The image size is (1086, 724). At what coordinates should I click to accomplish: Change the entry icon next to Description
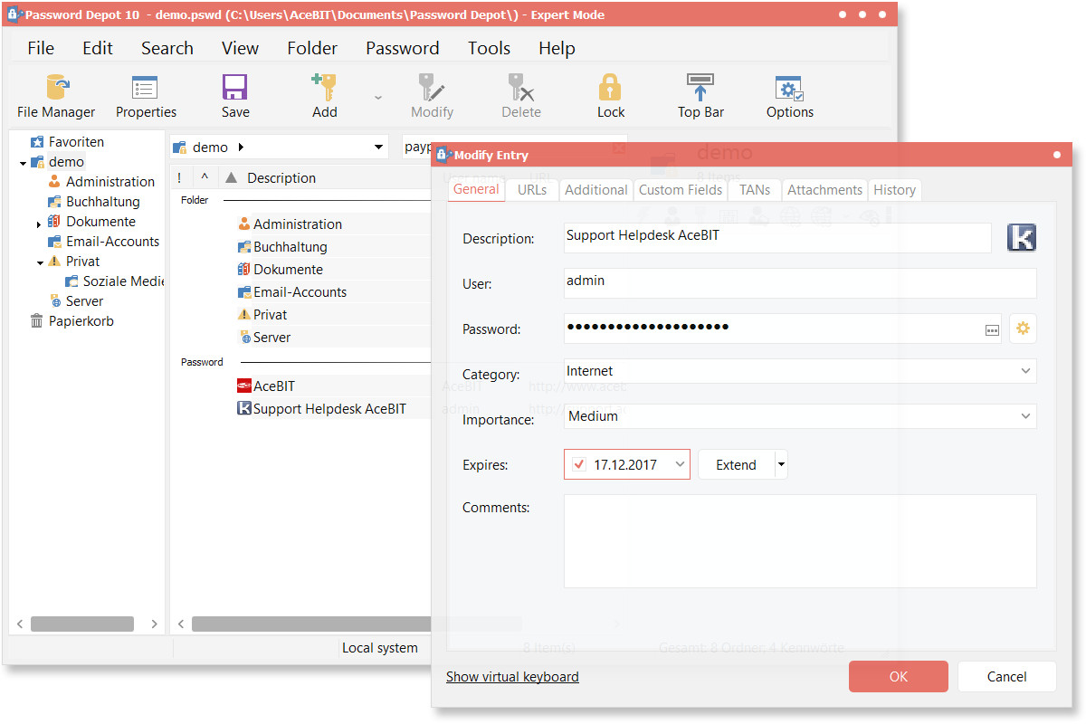point(1022,238)
